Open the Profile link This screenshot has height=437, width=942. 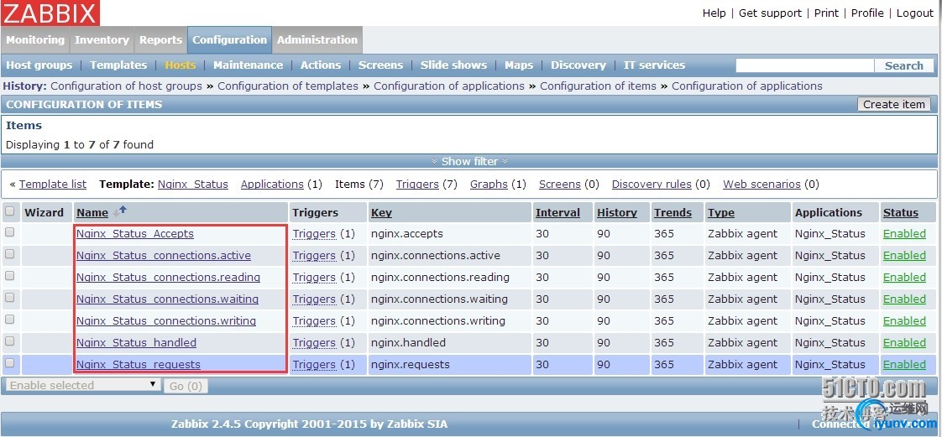867,13
